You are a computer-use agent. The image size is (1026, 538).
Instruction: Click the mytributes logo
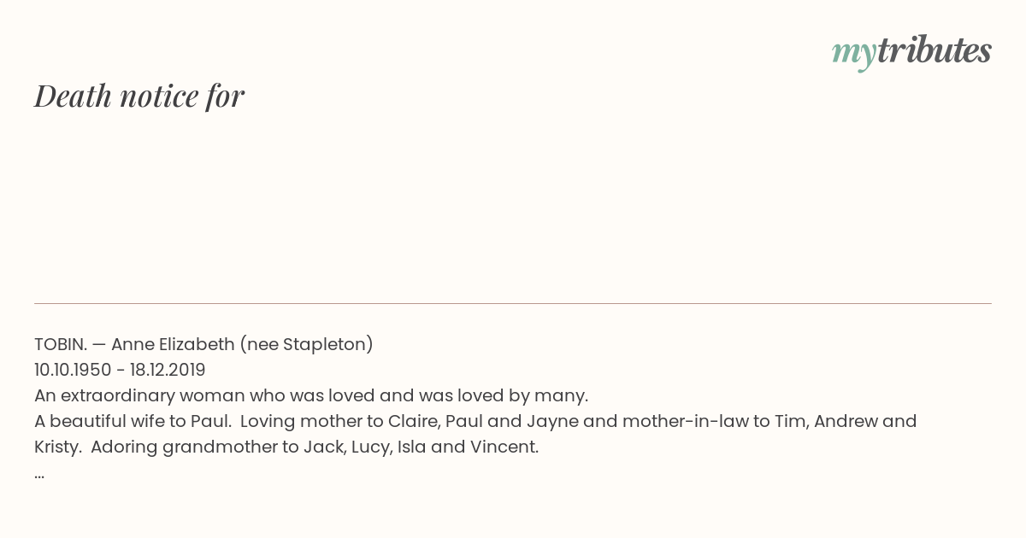click(x=911, y=52)
